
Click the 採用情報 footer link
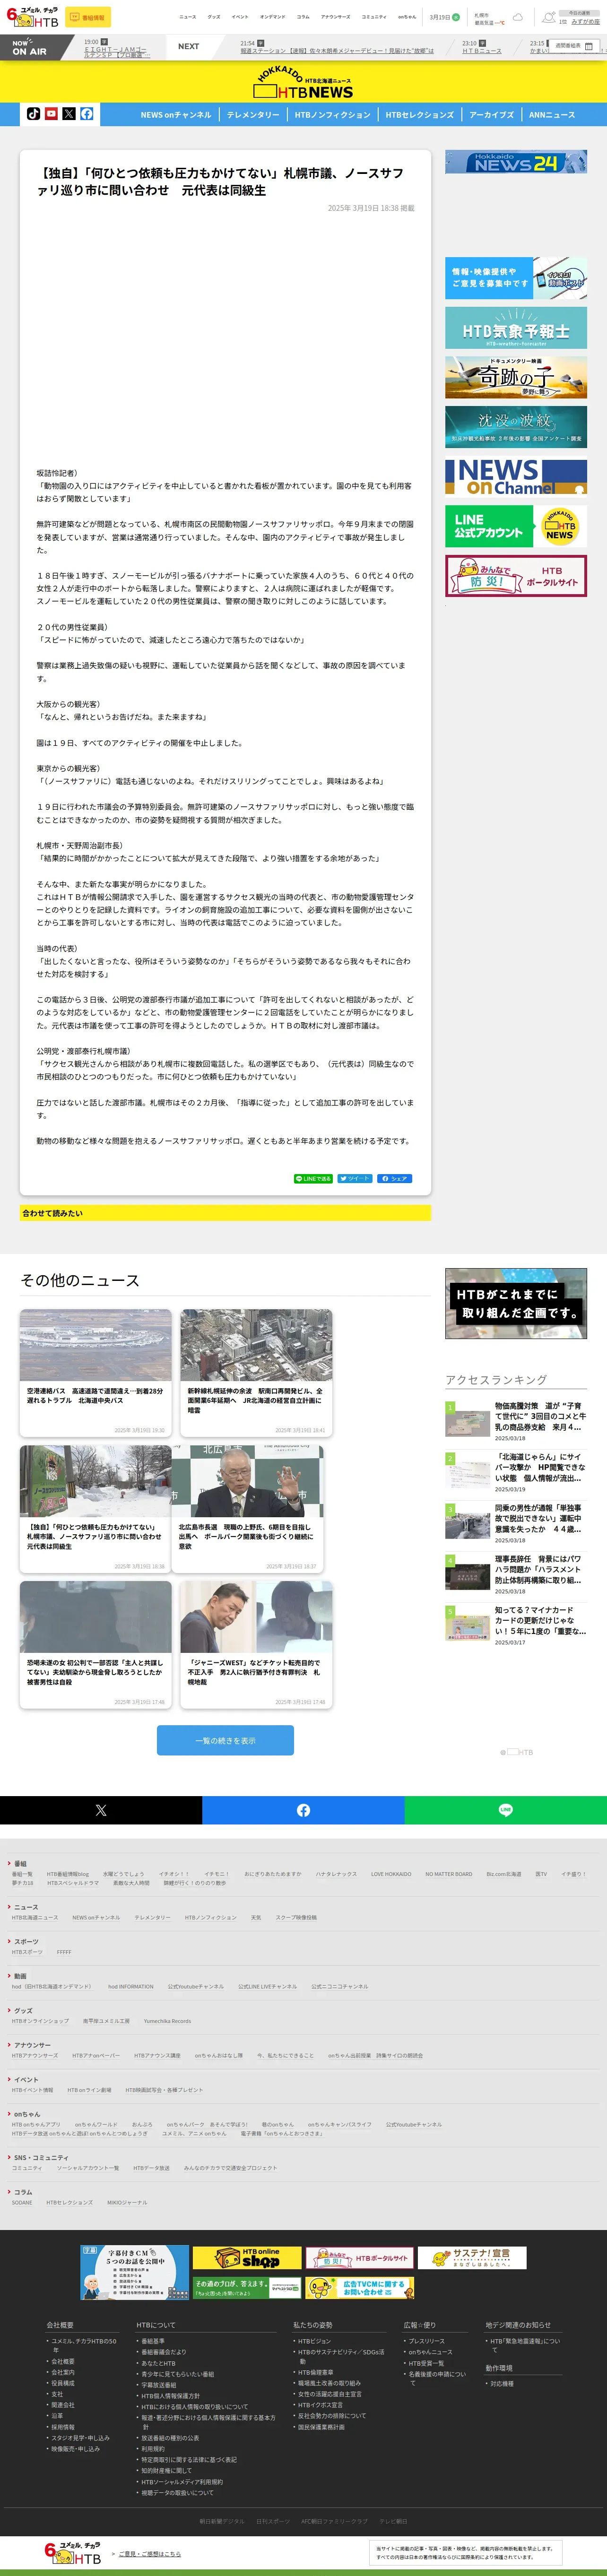pyautogui.click(x=63, y=2427)
